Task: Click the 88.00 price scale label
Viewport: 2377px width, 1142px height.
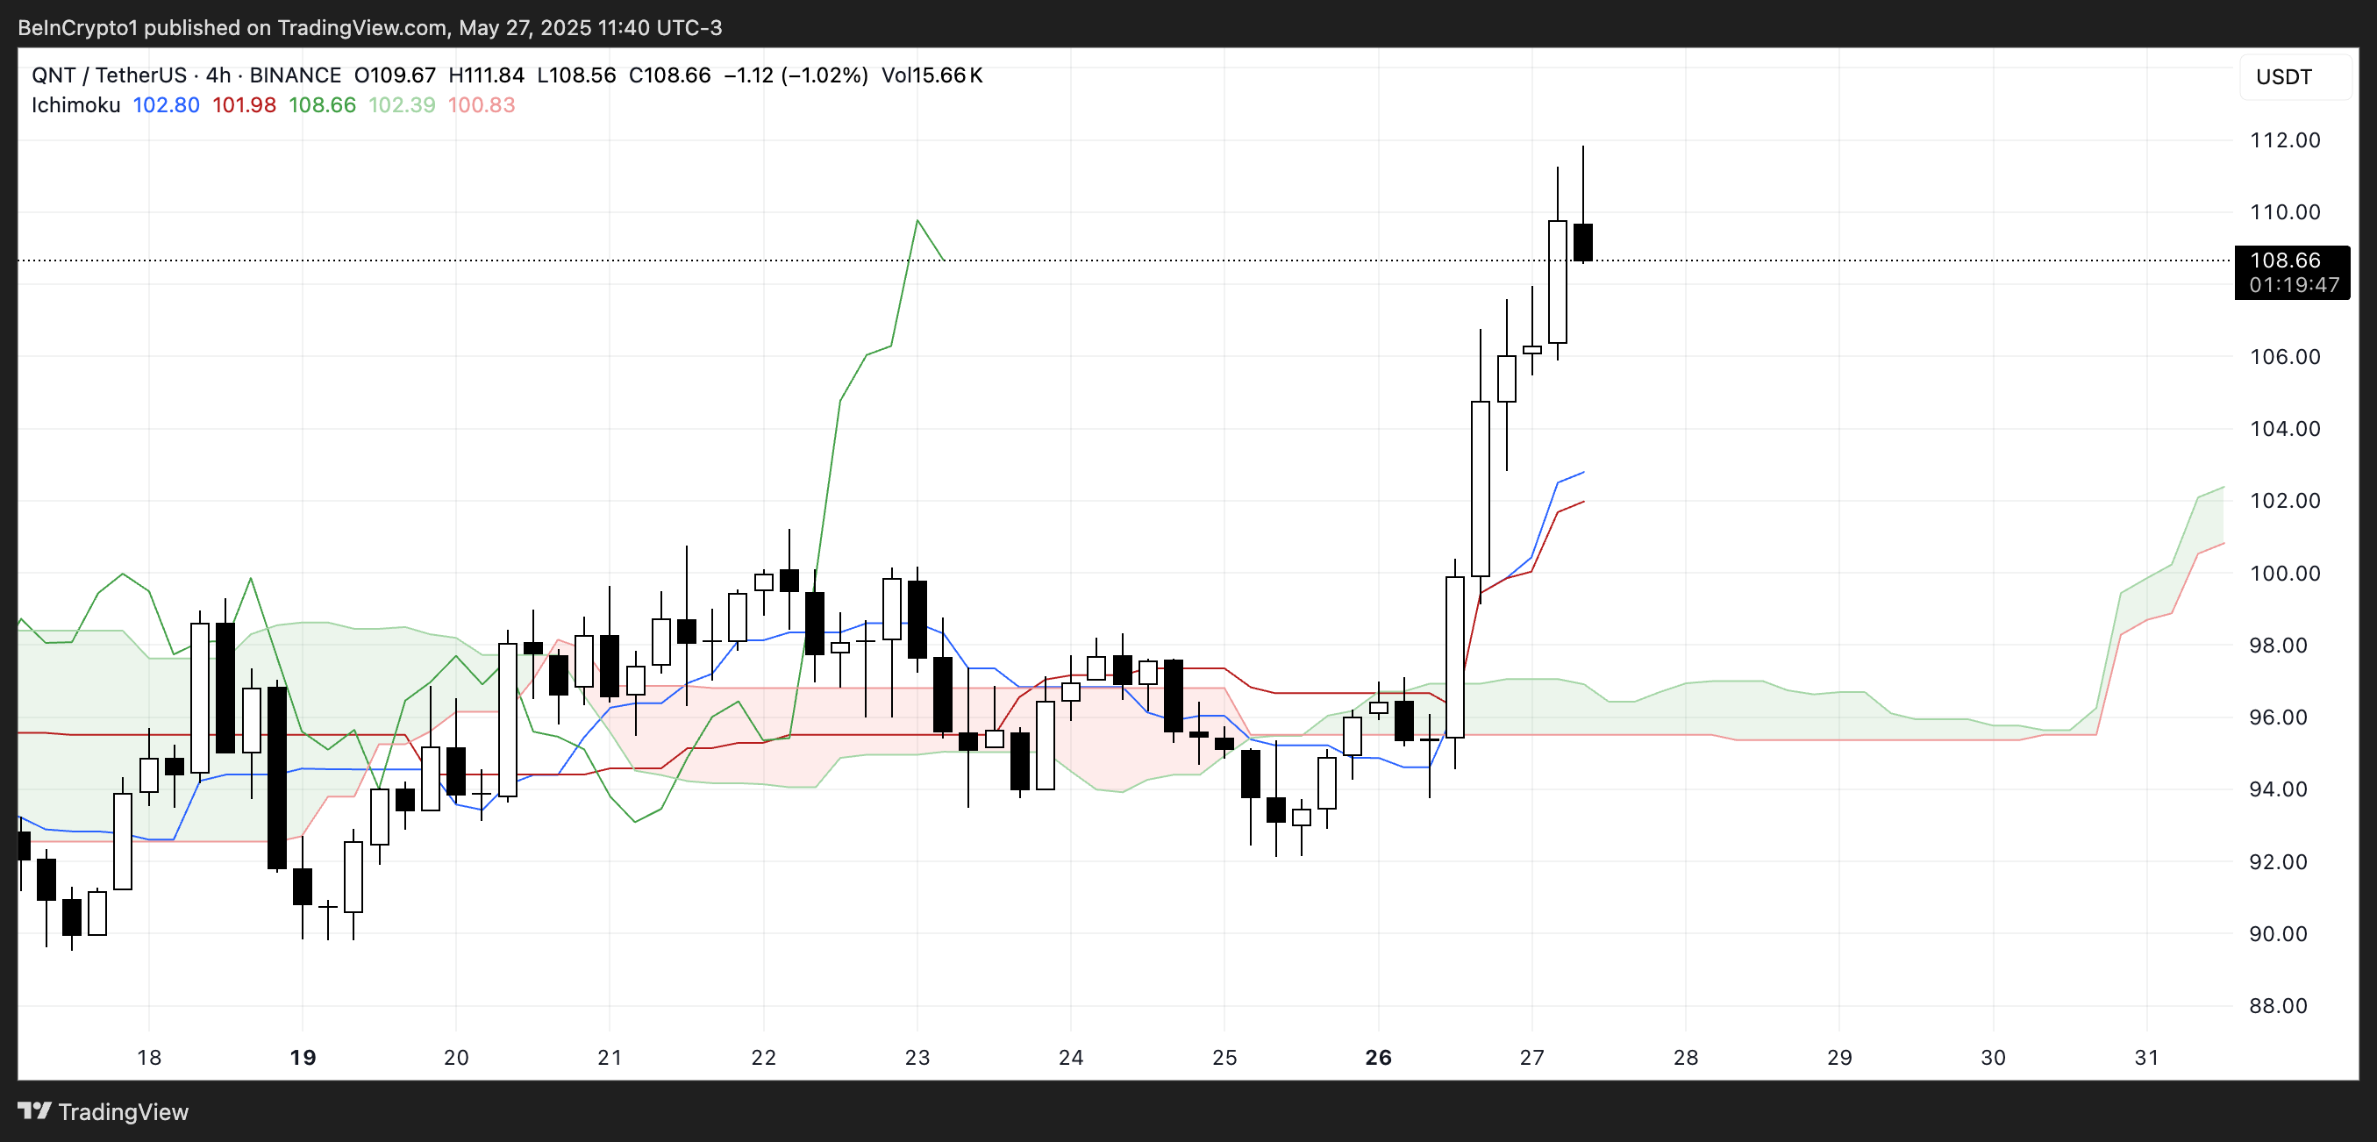Action: [2277, 1005]
